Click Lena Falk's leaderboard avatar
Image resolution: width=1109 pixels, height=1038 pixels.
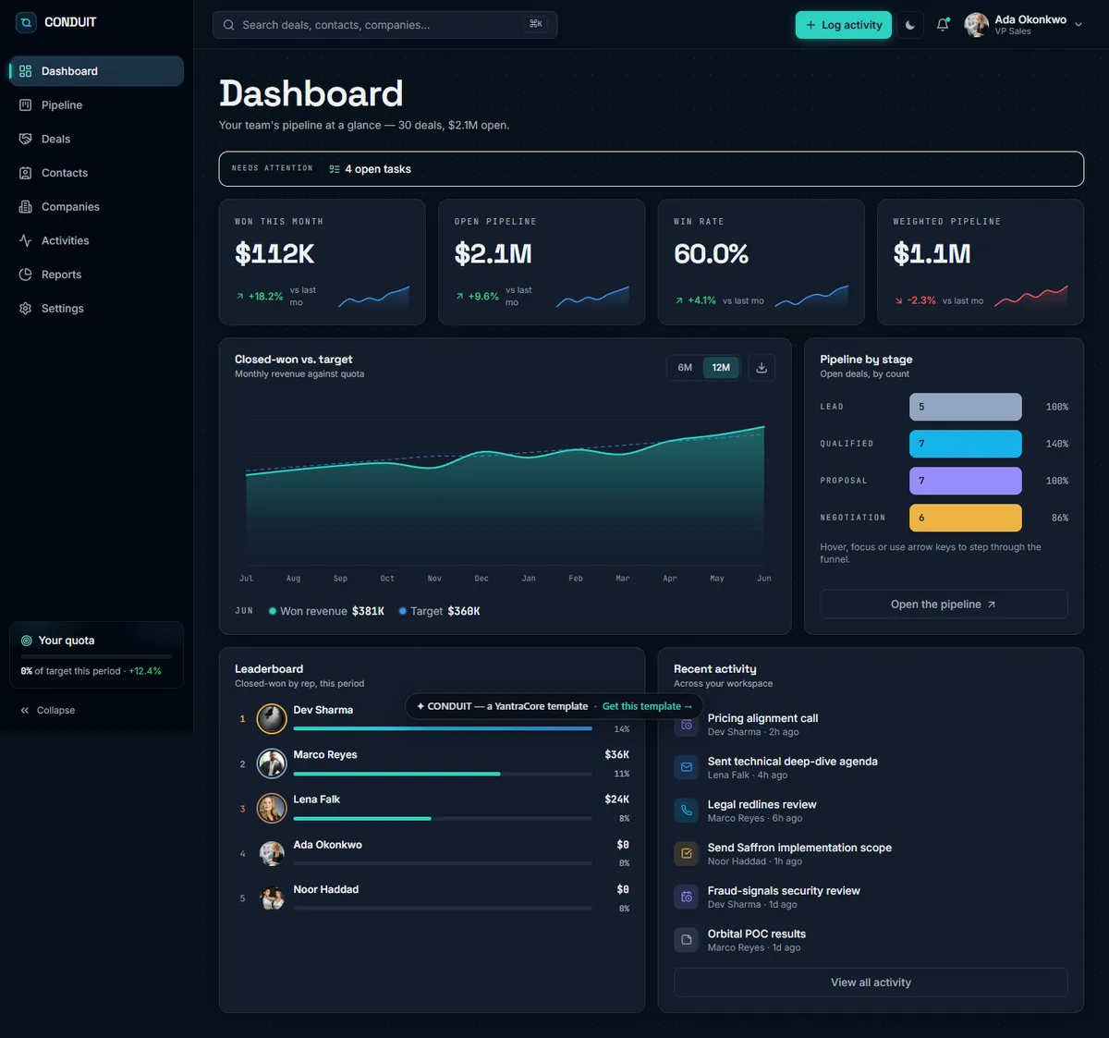coord(272,809)
